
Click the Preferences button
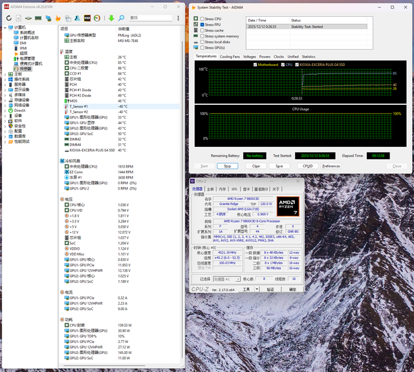tap(331, 166)
